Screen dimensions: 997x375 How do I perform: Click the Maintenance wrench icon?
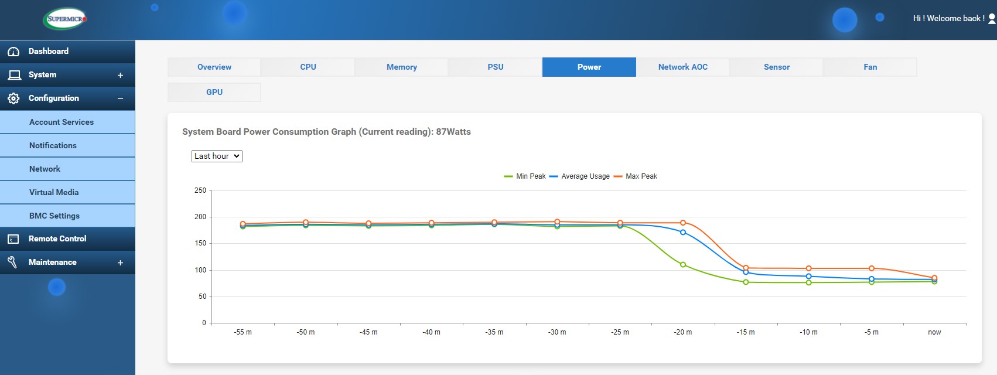pos(12,262)
